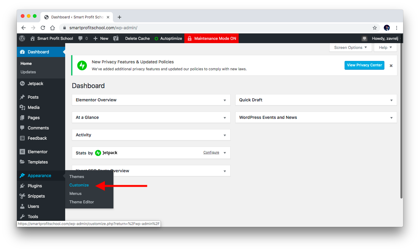Click the Feedback form icon
The image size is (420, 251).
pos(22,138)
